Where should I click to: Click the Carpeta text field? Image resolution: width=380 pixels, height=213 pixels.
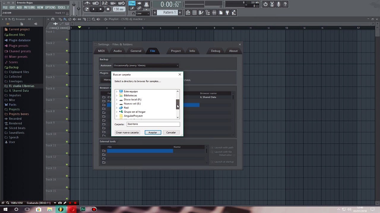[153, 124]
